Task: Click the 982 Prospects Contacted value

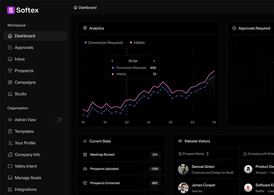Action: coord(155,183)
